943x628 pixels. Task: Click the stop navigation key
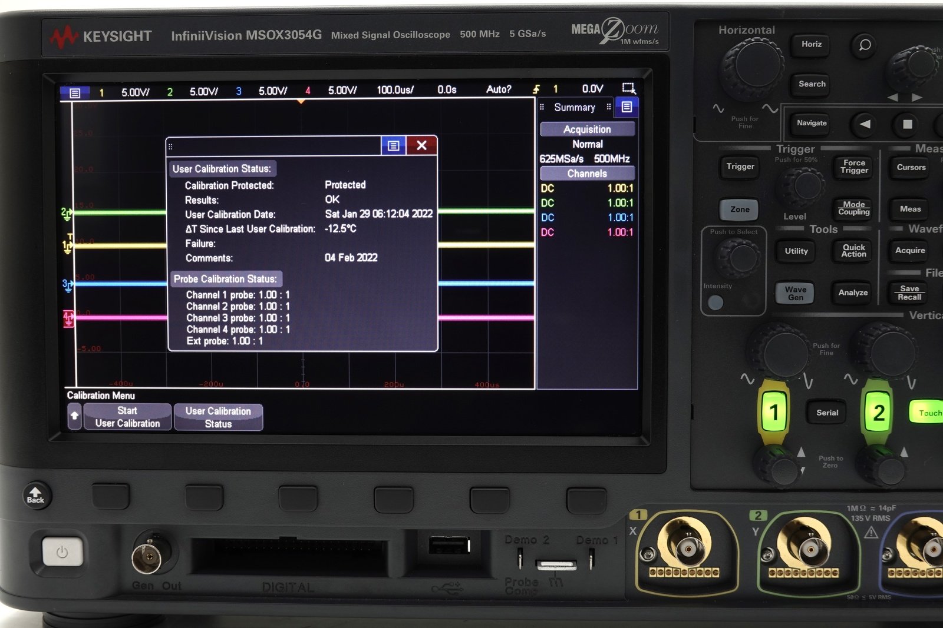click(x=908, y=124)
